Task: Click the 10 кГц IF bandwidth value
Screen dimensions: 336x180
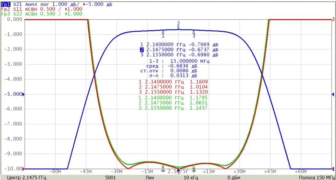Action: click(x=191, y=178)
